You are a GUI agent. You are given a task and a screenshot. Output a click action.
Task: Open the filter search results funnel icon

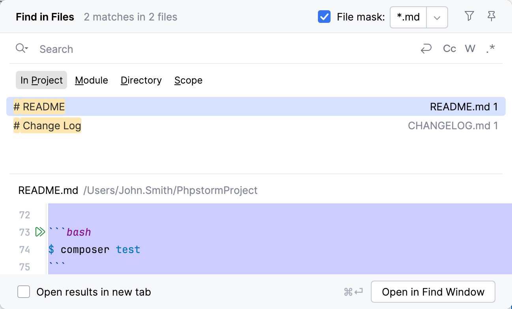[469, 16]
